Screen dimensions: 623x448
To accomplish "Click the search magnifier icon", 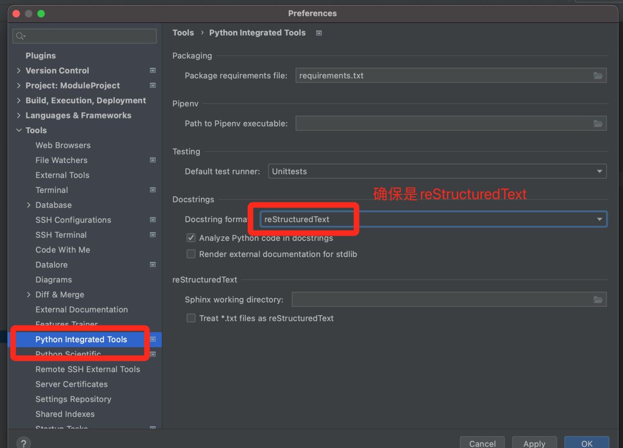I will [21, 36].
